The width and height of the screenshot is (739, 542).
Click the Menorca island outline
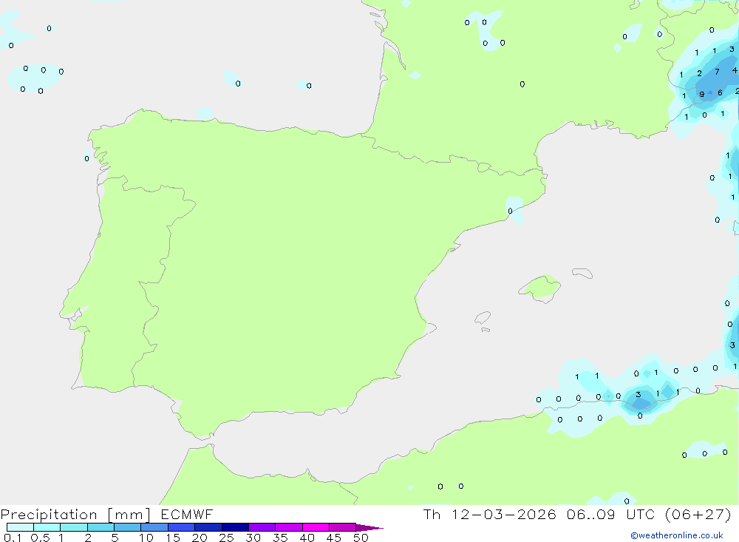[582, 273]
